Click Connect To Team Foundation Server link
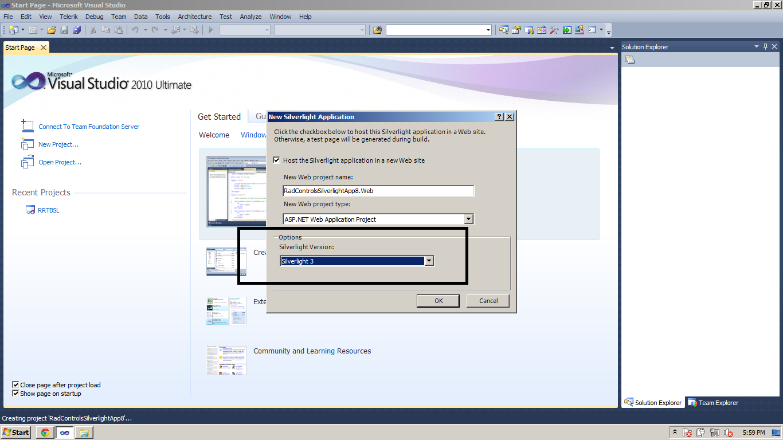The image size is (783, 440). coord(89,127)
